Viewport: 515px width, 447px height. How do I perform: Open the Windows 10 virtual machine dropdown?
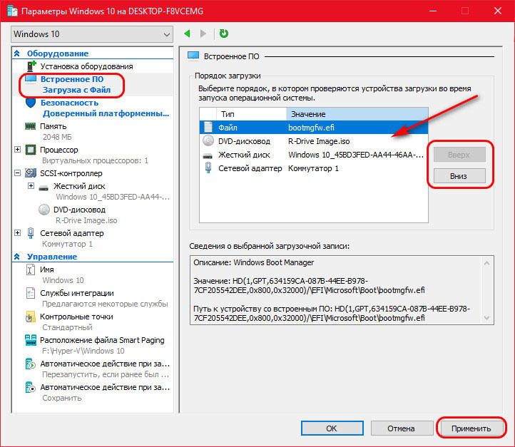[92, 34]
